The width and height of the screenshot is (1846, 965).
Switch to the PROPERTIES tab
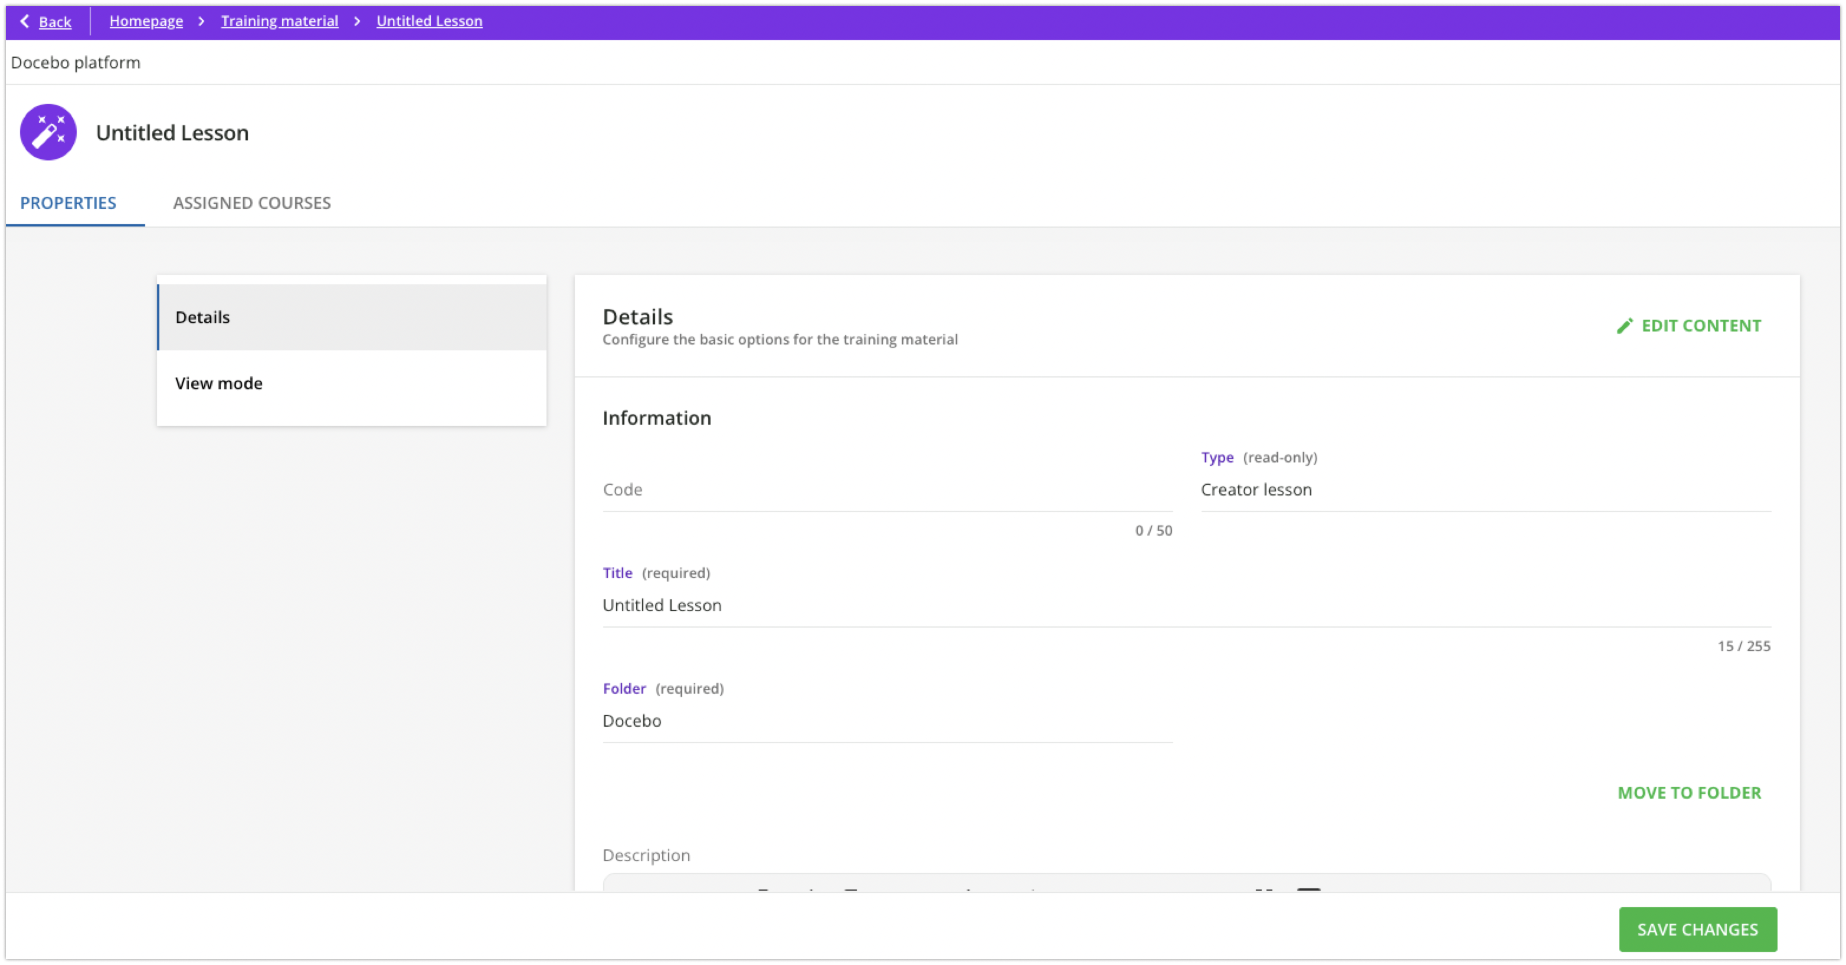[67, 203]
